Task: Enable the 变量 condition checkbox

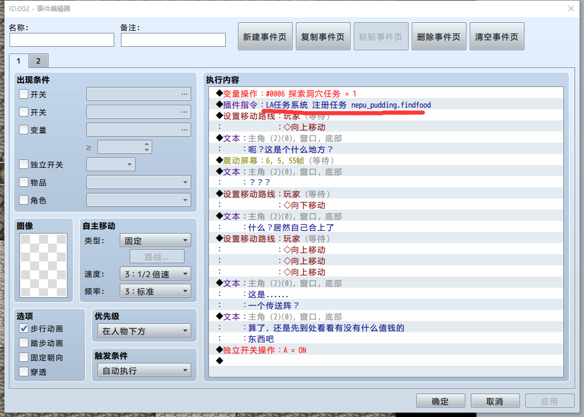Action: click(23, 130)
